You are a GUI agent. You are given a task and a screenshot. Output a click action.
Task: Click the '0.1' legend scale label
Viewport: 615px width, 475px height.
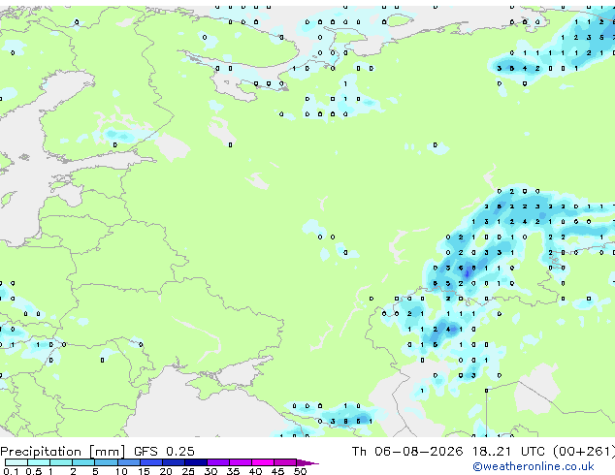click(11, 471)
